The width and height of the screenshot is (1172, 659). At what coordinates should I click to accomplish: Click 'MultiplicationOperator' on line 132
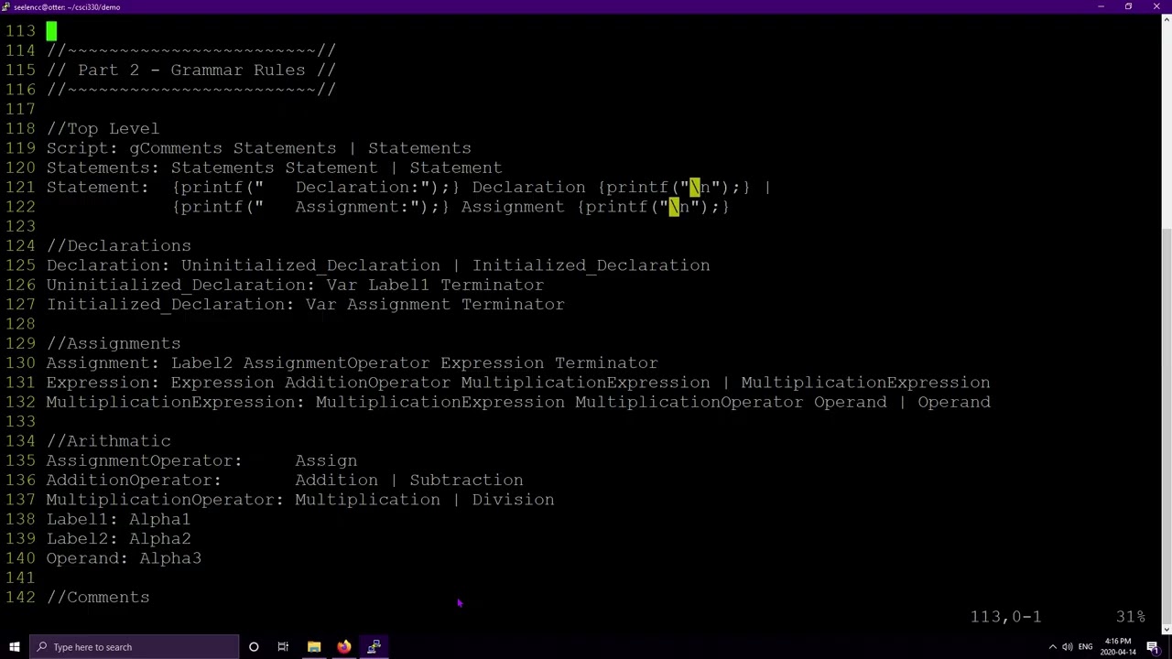(689, 402)
